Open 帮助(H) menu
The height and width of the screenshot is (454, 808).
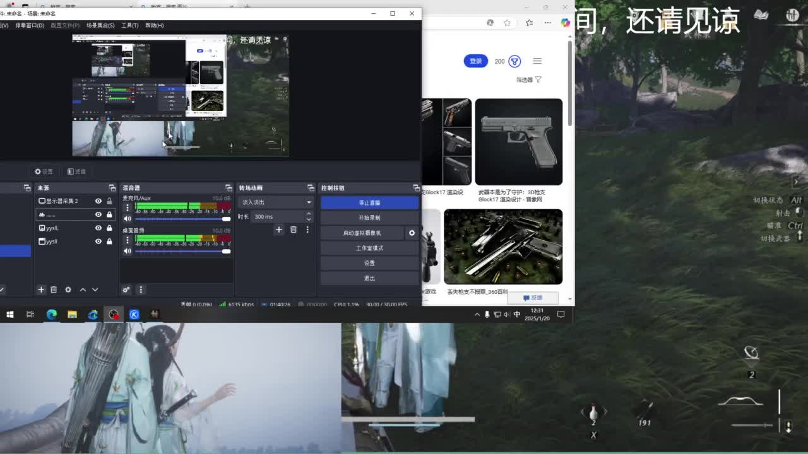click(154, 25)
